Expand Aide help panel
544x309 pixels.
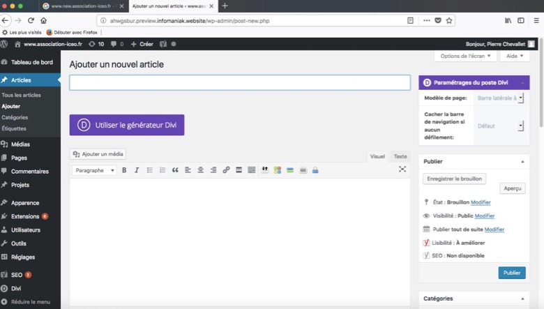(515, 56)
